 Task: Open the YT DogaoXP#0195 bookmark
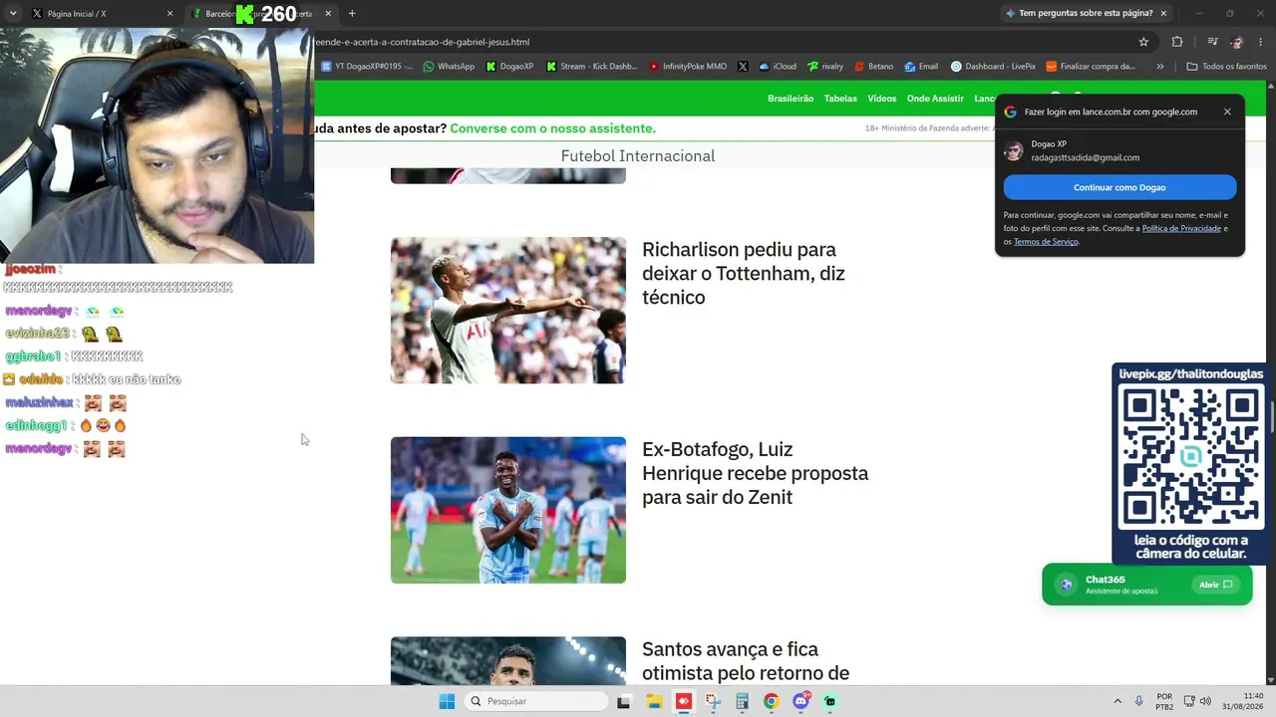pyautogui.click(x=366, y=67)
